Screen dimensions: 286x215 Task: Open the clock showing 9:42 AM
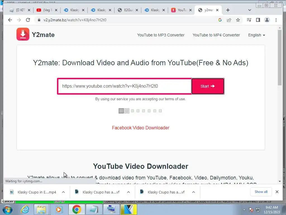pos(271,210)
